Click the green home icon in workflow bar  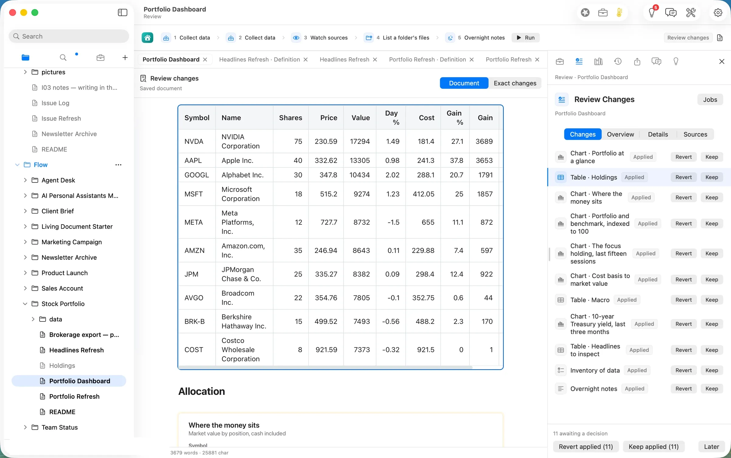coord(147,38)
